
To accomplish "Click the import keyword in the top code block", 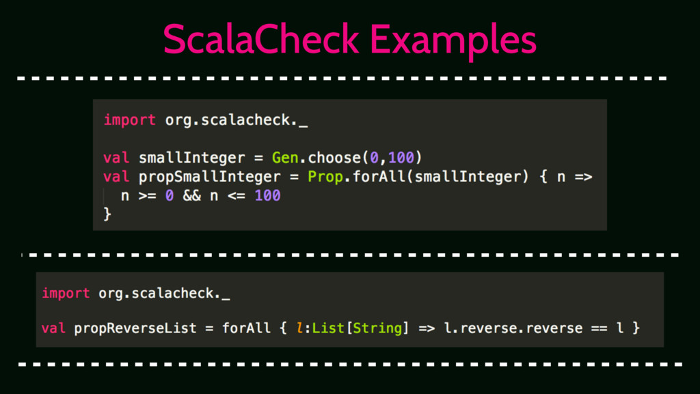I will click(130, 120).
